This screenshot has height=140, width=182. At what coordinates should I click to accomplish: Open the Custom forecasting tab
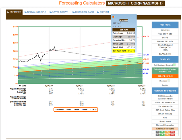click(104, 12)
